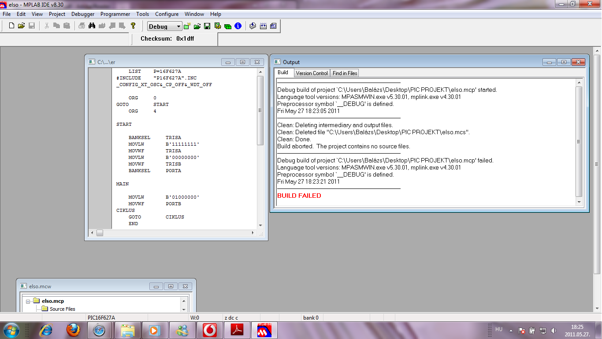Open the Programmer menu
602x339 pixels.
point(115,14)
